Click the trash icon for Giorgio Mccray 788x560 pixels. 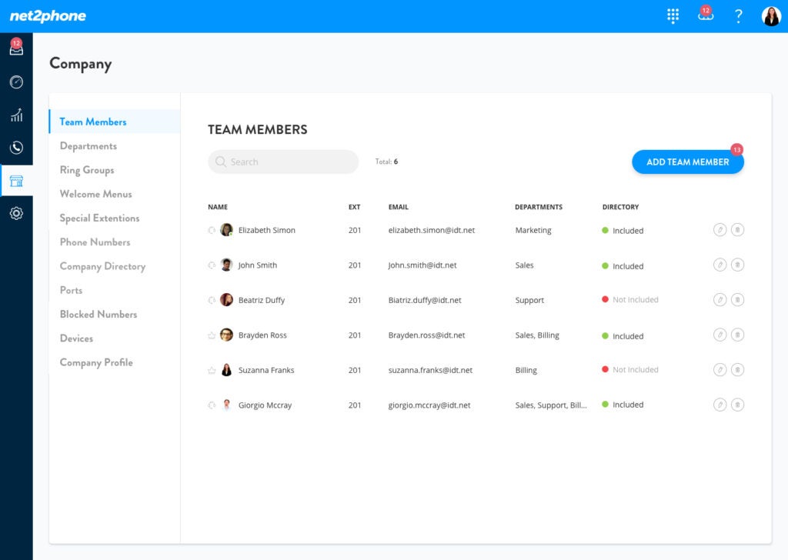pos(737,405)
